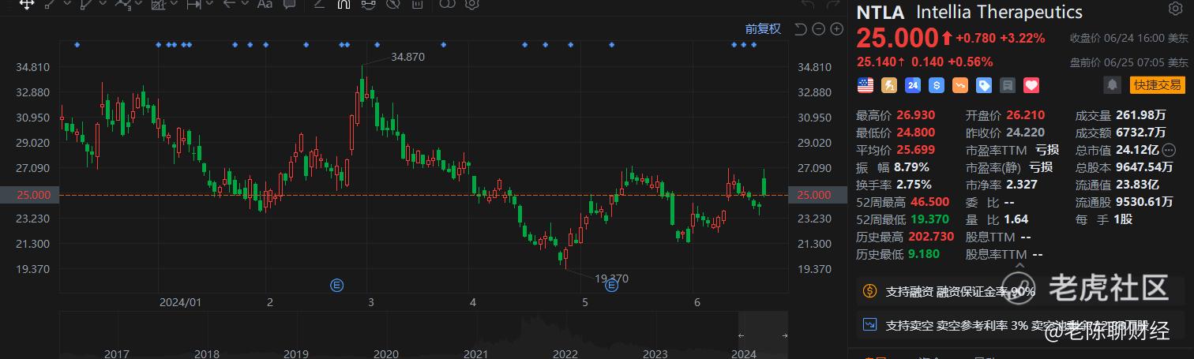Click the blue price tag badge

(984, 84)
